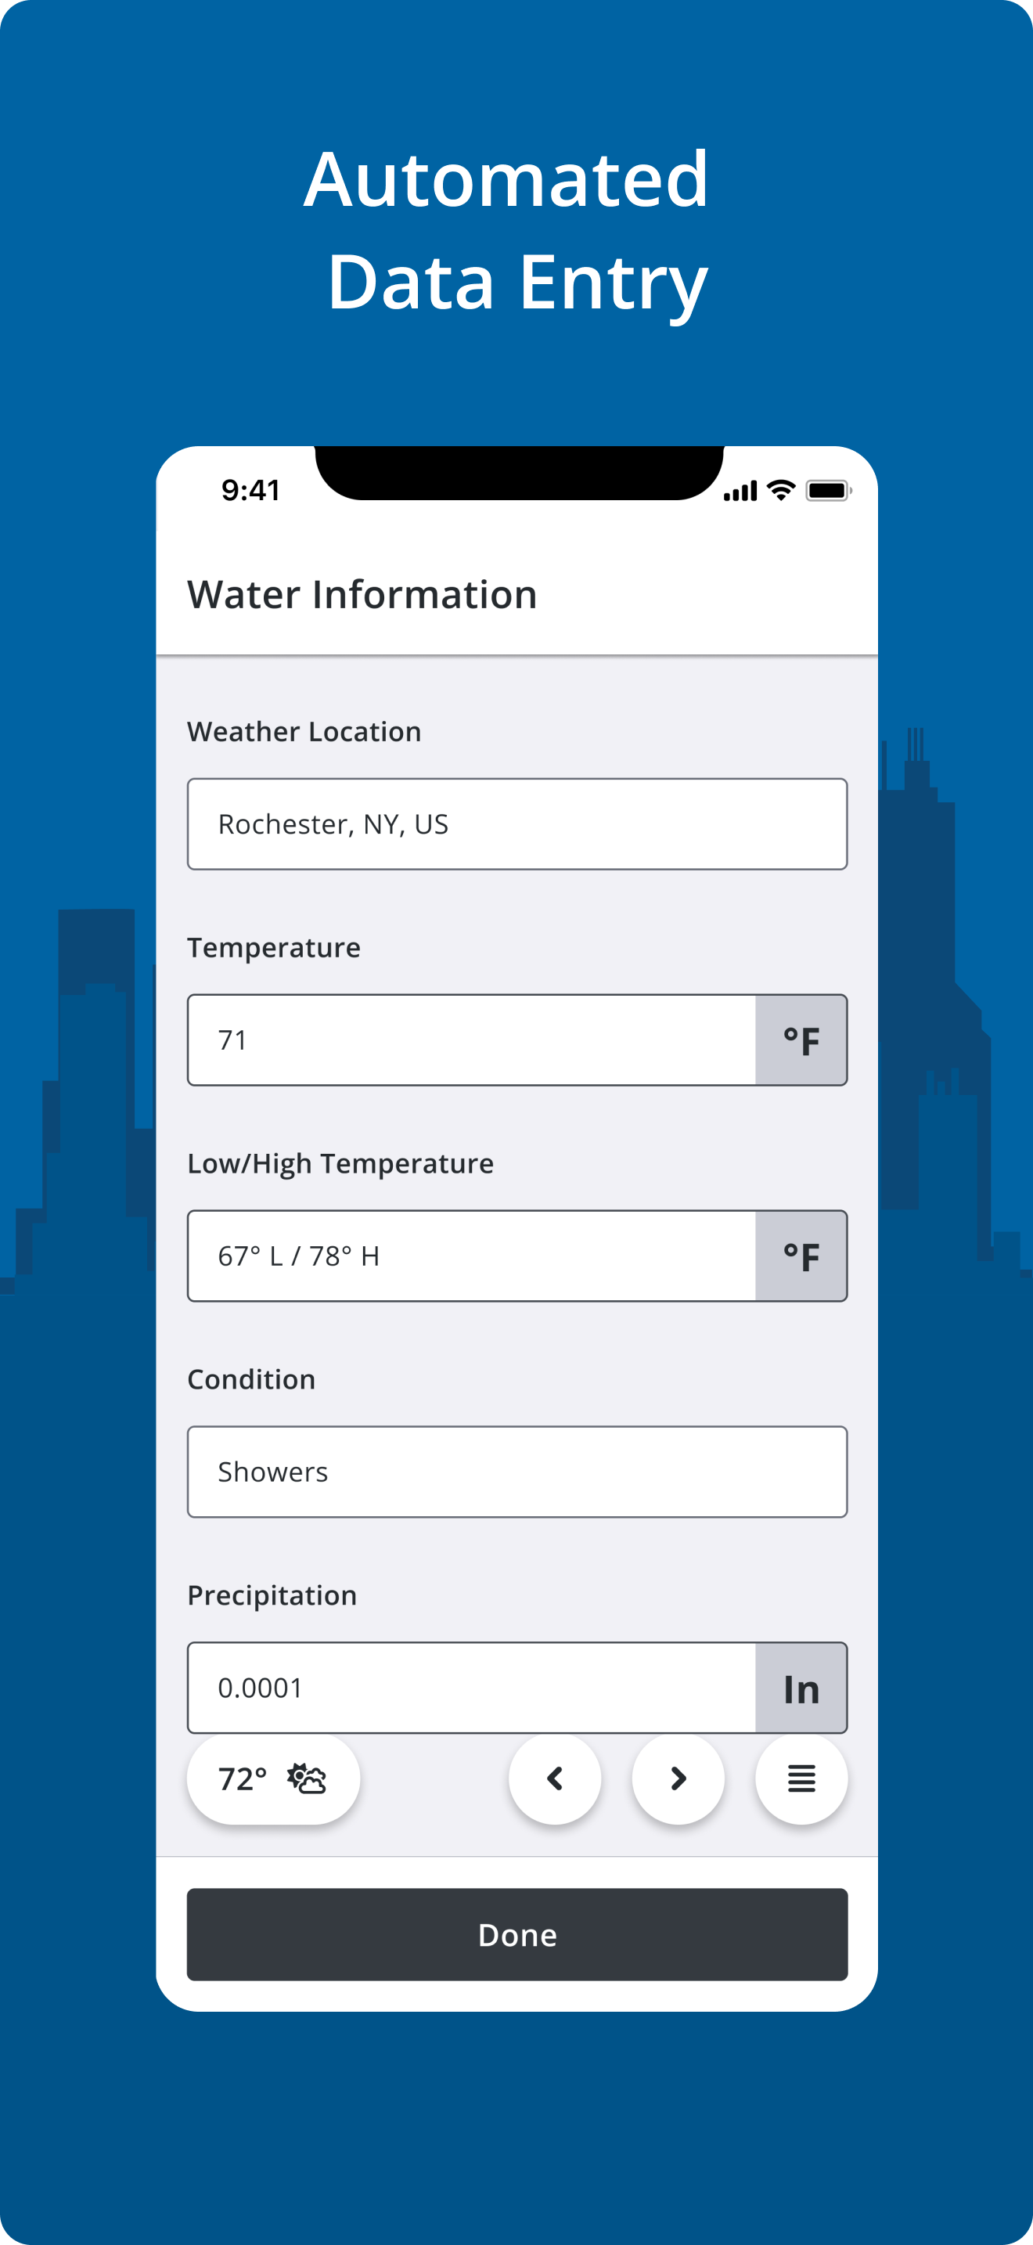Click the Done button
Image resolution: width=1033 pixels, height=2245 pixels.
(x=517, y=1935)
